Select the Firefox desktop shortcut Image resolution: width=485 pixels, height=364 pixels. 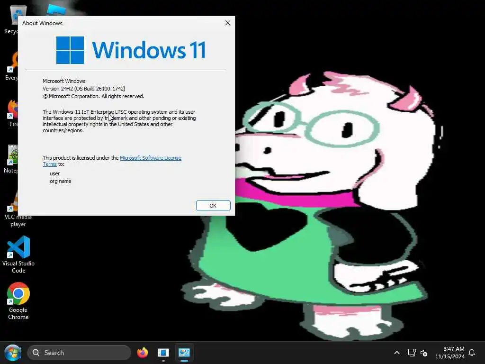[12, 113]
